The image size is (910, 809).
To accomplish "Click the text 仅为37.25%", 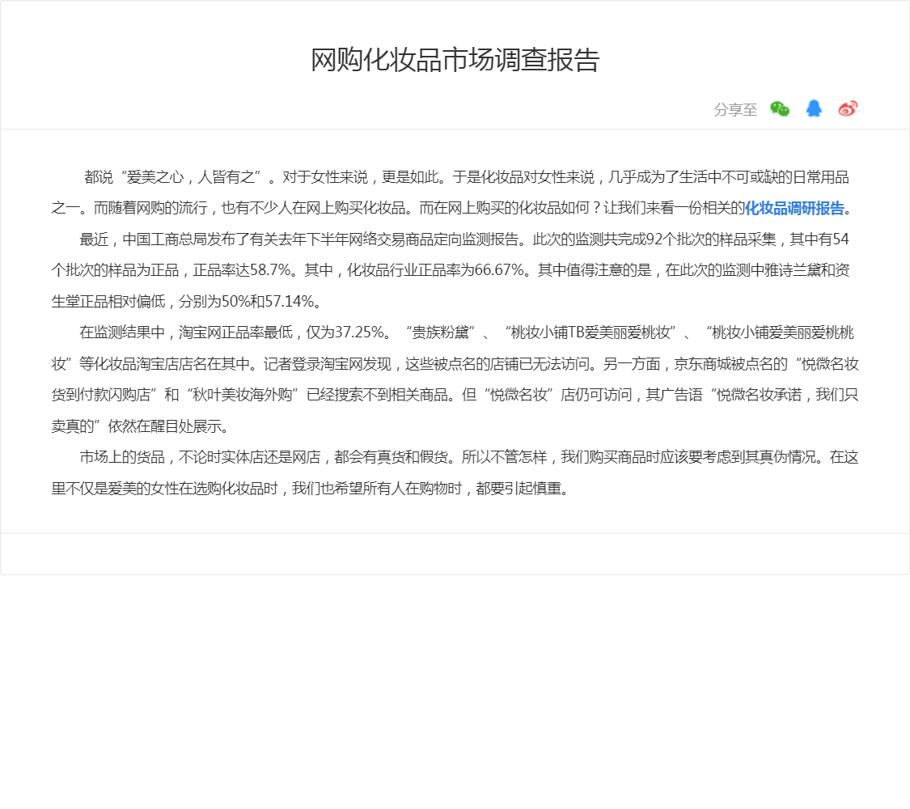I will 345,332.
